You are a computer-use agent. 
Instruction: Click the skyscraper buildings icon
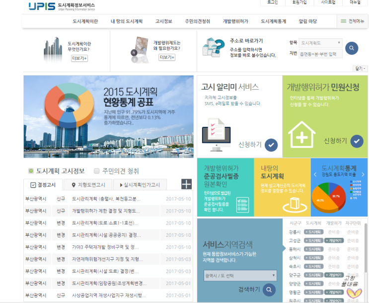53,49
